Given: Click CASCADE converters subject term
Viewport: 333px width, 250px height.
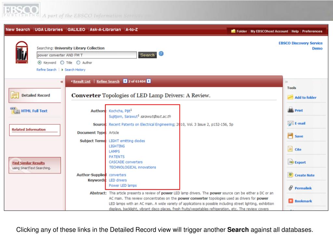Looking at the screenshot, I should [x=126, y=162].
